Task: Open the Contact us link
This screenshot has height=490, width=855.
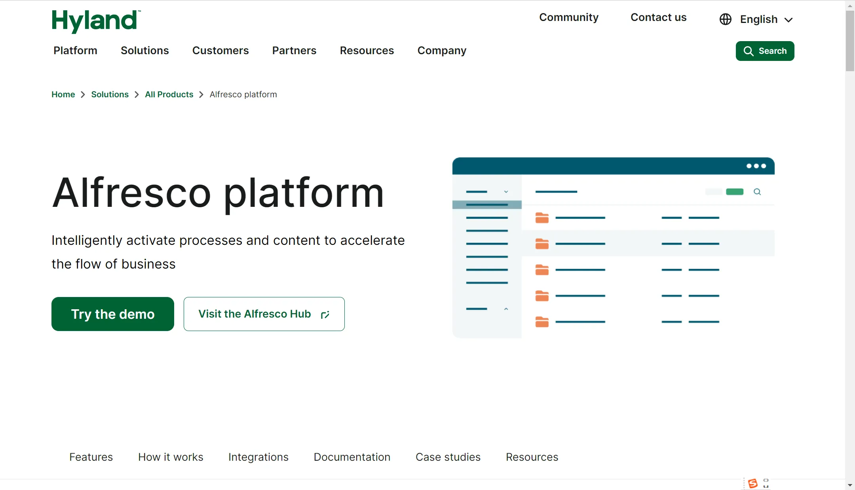Action: click(x=658, y=17)
